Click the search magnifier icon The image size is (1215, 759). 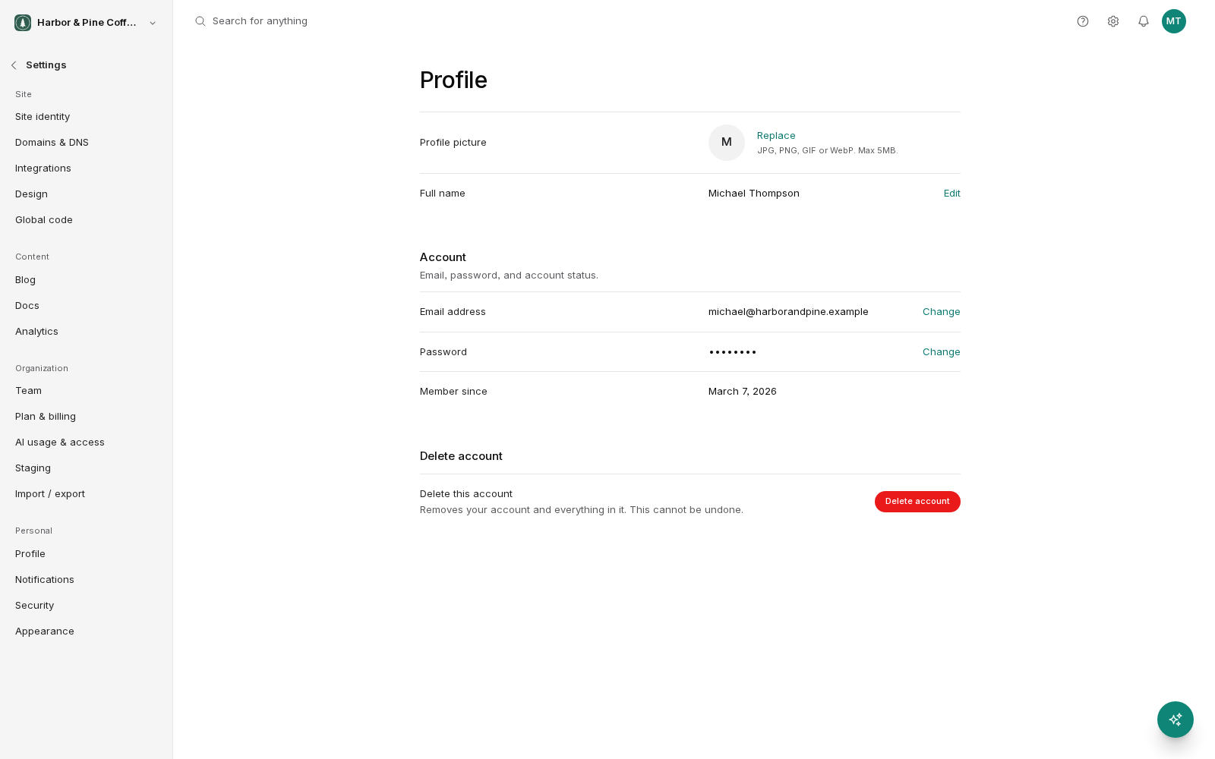pos(200,21)
